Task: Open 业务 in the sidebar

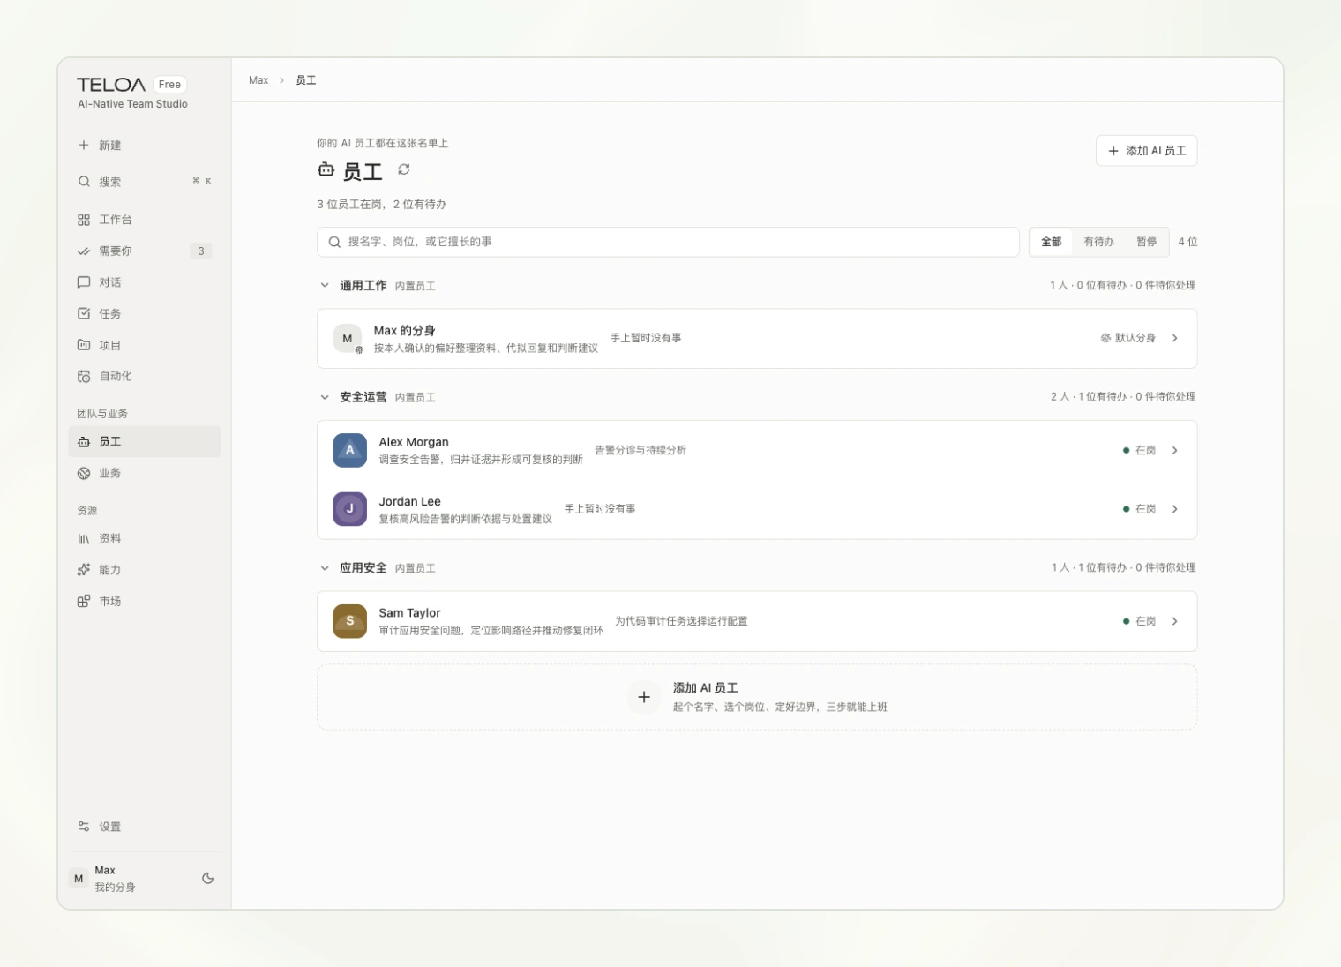Action: tap(145, 473)
